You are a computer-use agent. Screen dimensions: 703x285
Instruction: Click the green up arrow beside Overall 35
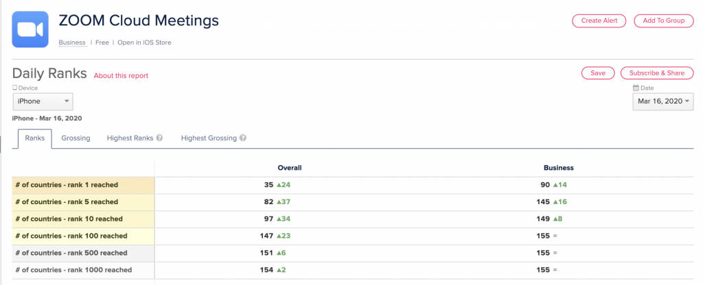279,185
